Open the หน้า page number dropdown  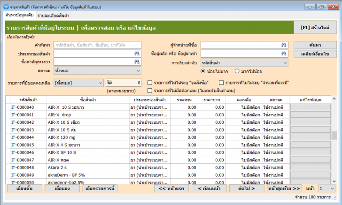[326, 188]
